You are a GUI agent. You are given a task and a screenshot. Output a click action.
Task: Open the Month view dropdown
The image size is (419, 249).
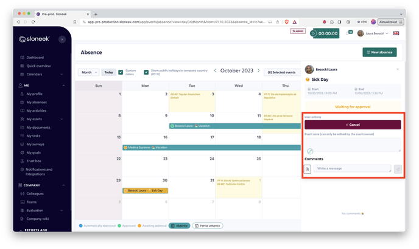[x=88, y=72]
